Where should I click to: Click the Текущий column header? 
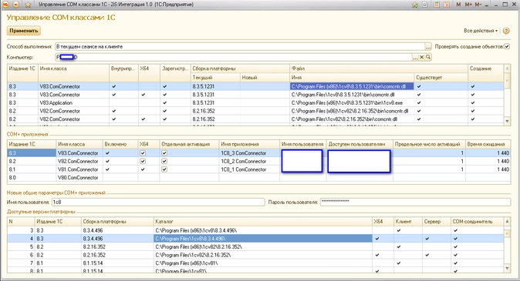[215, 78]
